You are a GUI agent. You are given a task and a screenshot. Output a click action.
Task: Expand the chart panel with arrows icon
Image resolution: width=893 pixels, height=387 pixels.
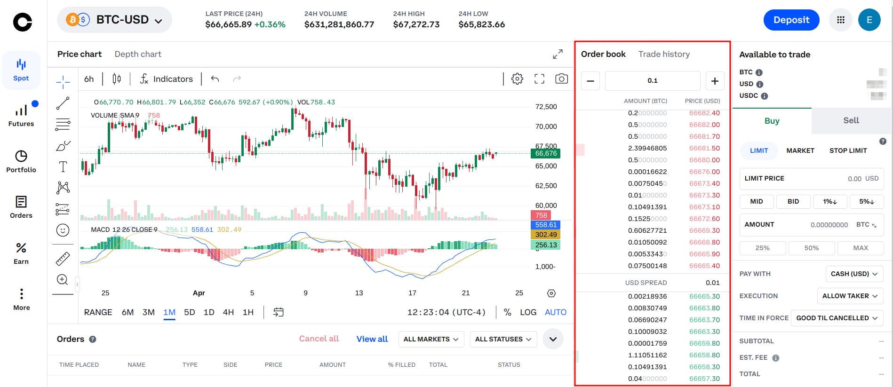click(x=558, y=54)
